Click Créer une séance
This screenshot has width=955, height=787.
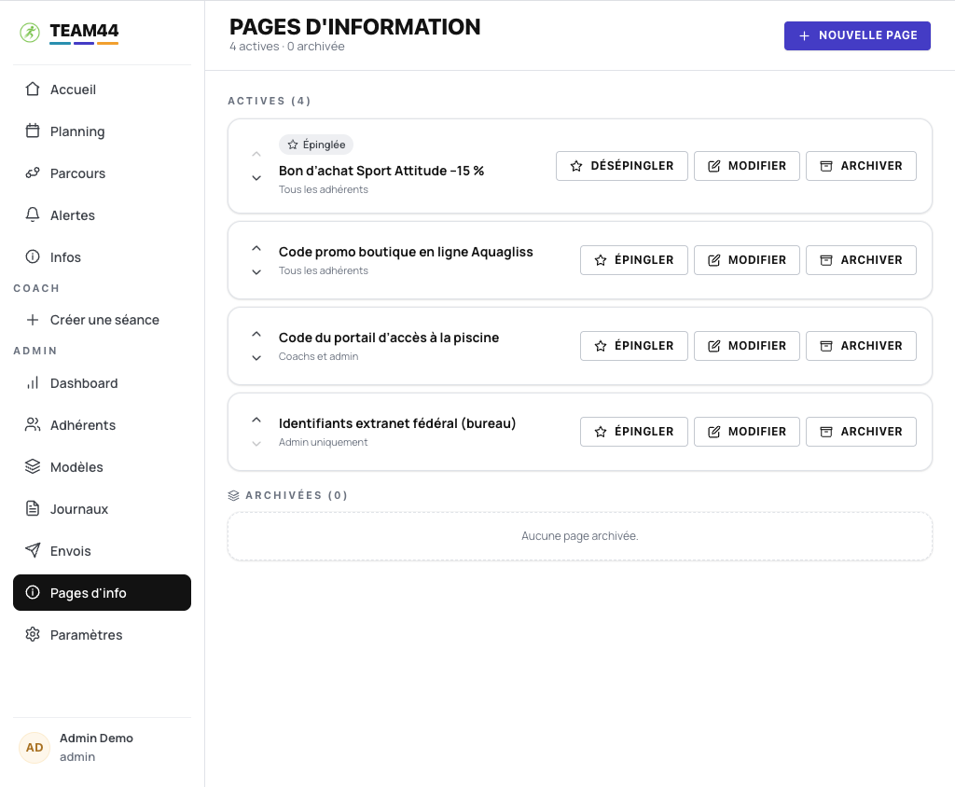102,320
